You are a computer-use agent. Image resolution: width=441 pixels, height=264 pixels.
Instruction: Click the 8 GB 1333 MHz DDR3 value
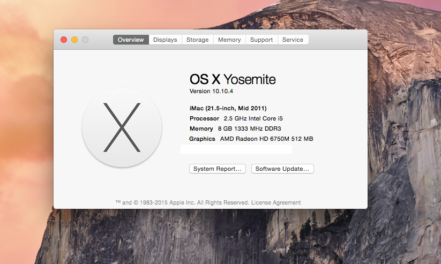click(250, 129)
